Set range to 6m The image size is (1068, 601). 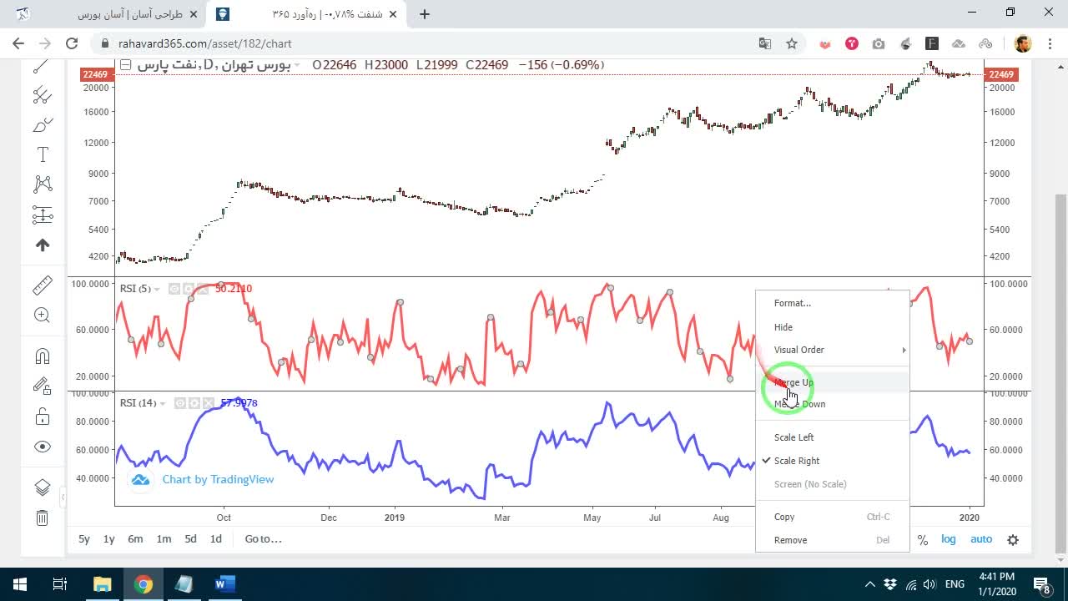click(x=135, y=539)
